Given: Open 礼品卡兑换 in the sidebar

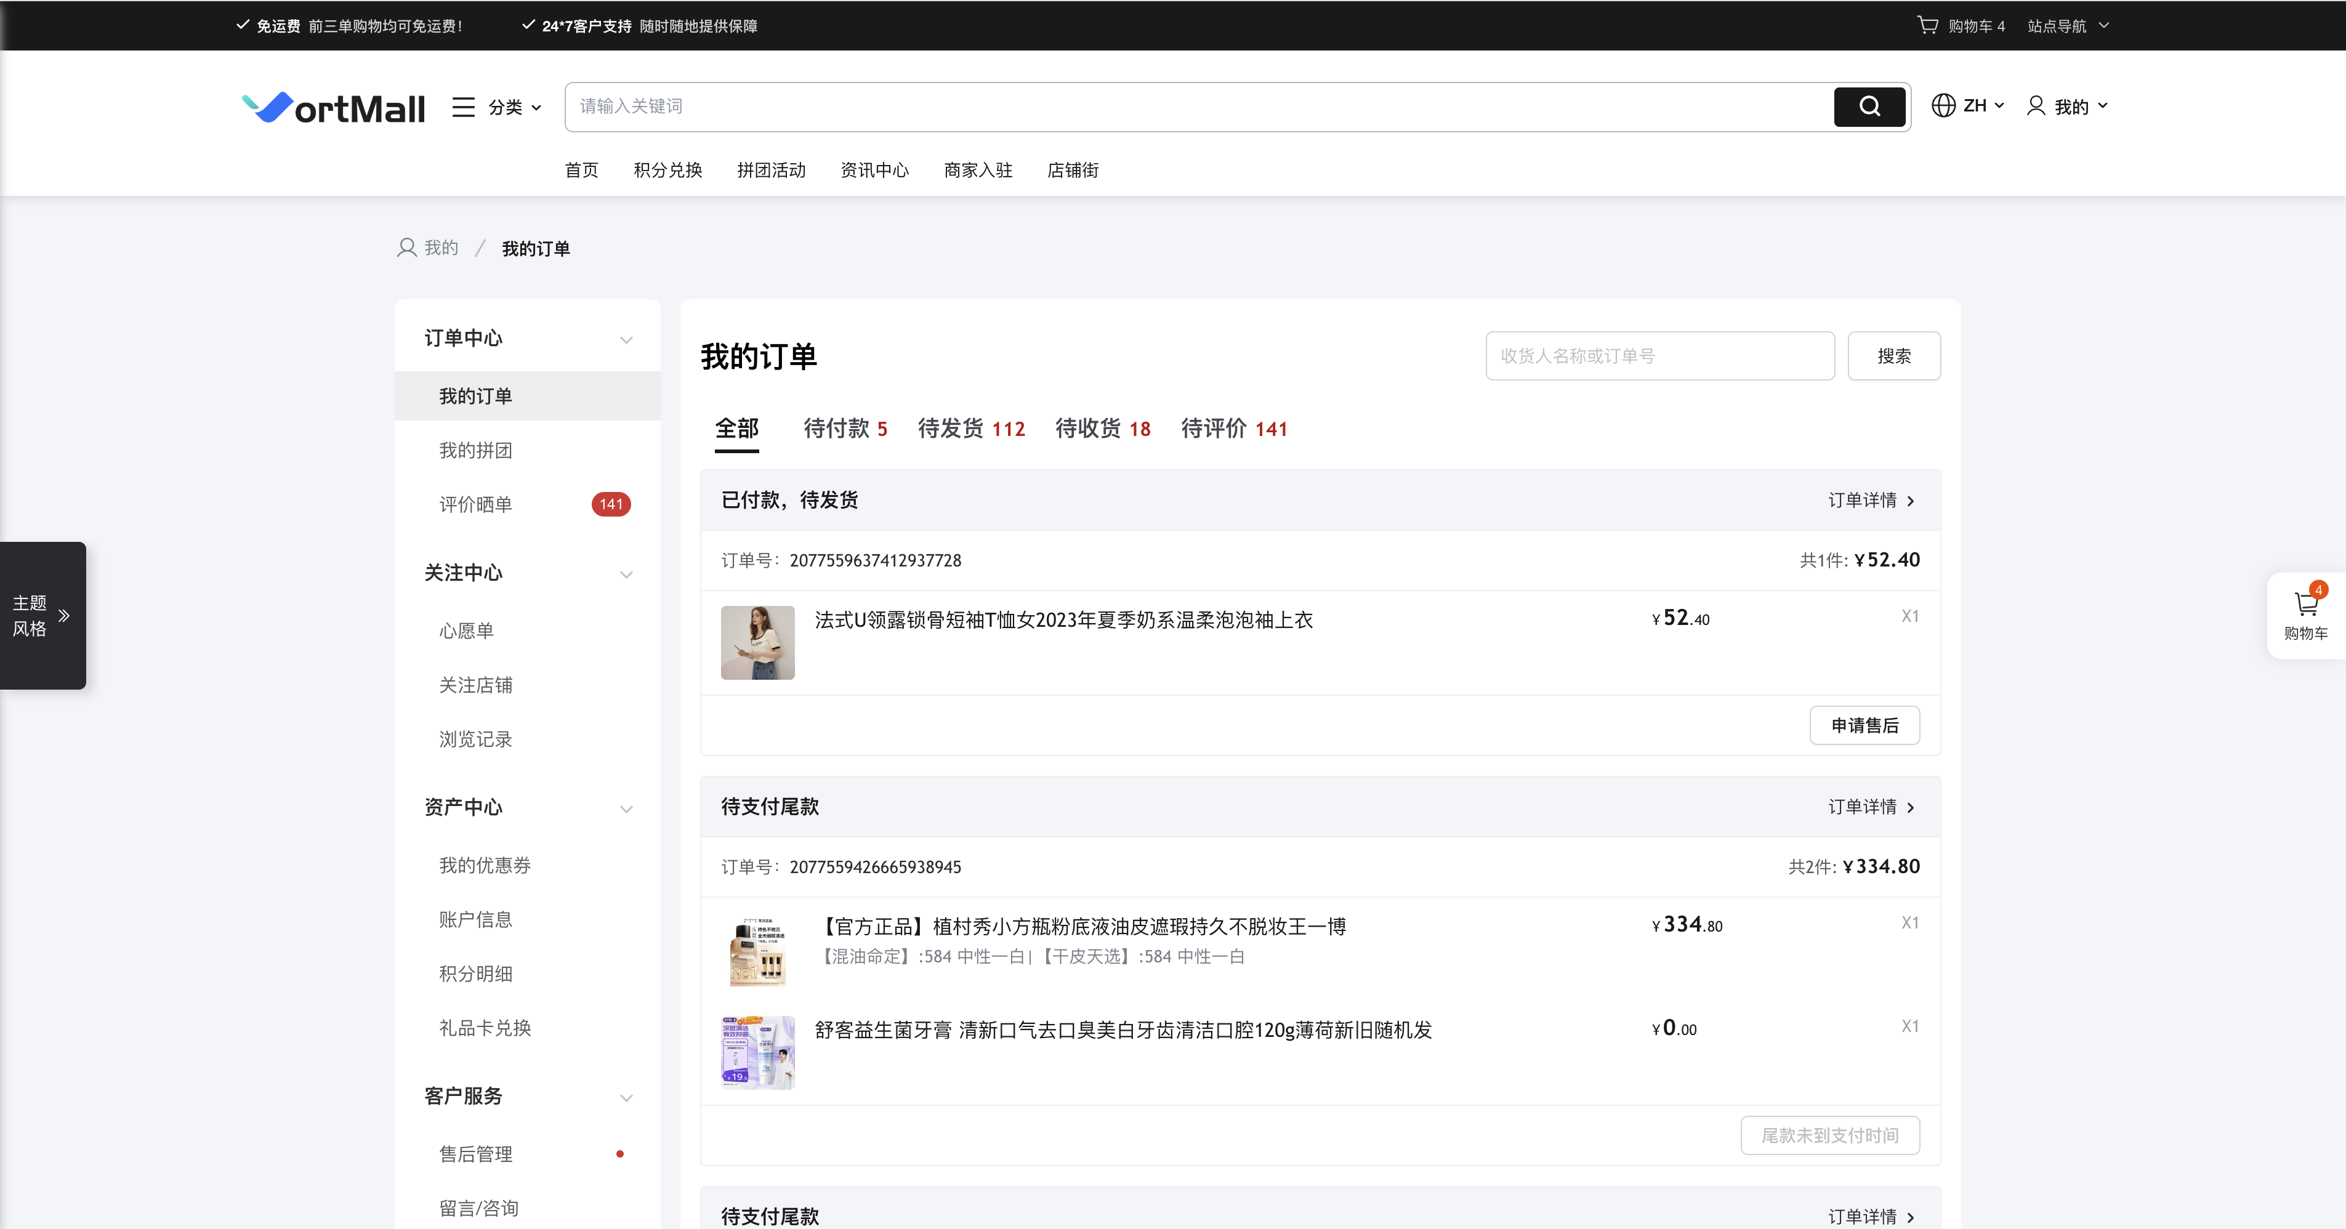Looking at the screenshot, I should [485, 1028].
